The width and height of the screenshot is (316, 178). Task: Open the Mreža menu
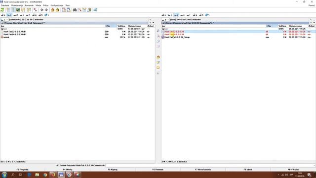pos(39,5)
